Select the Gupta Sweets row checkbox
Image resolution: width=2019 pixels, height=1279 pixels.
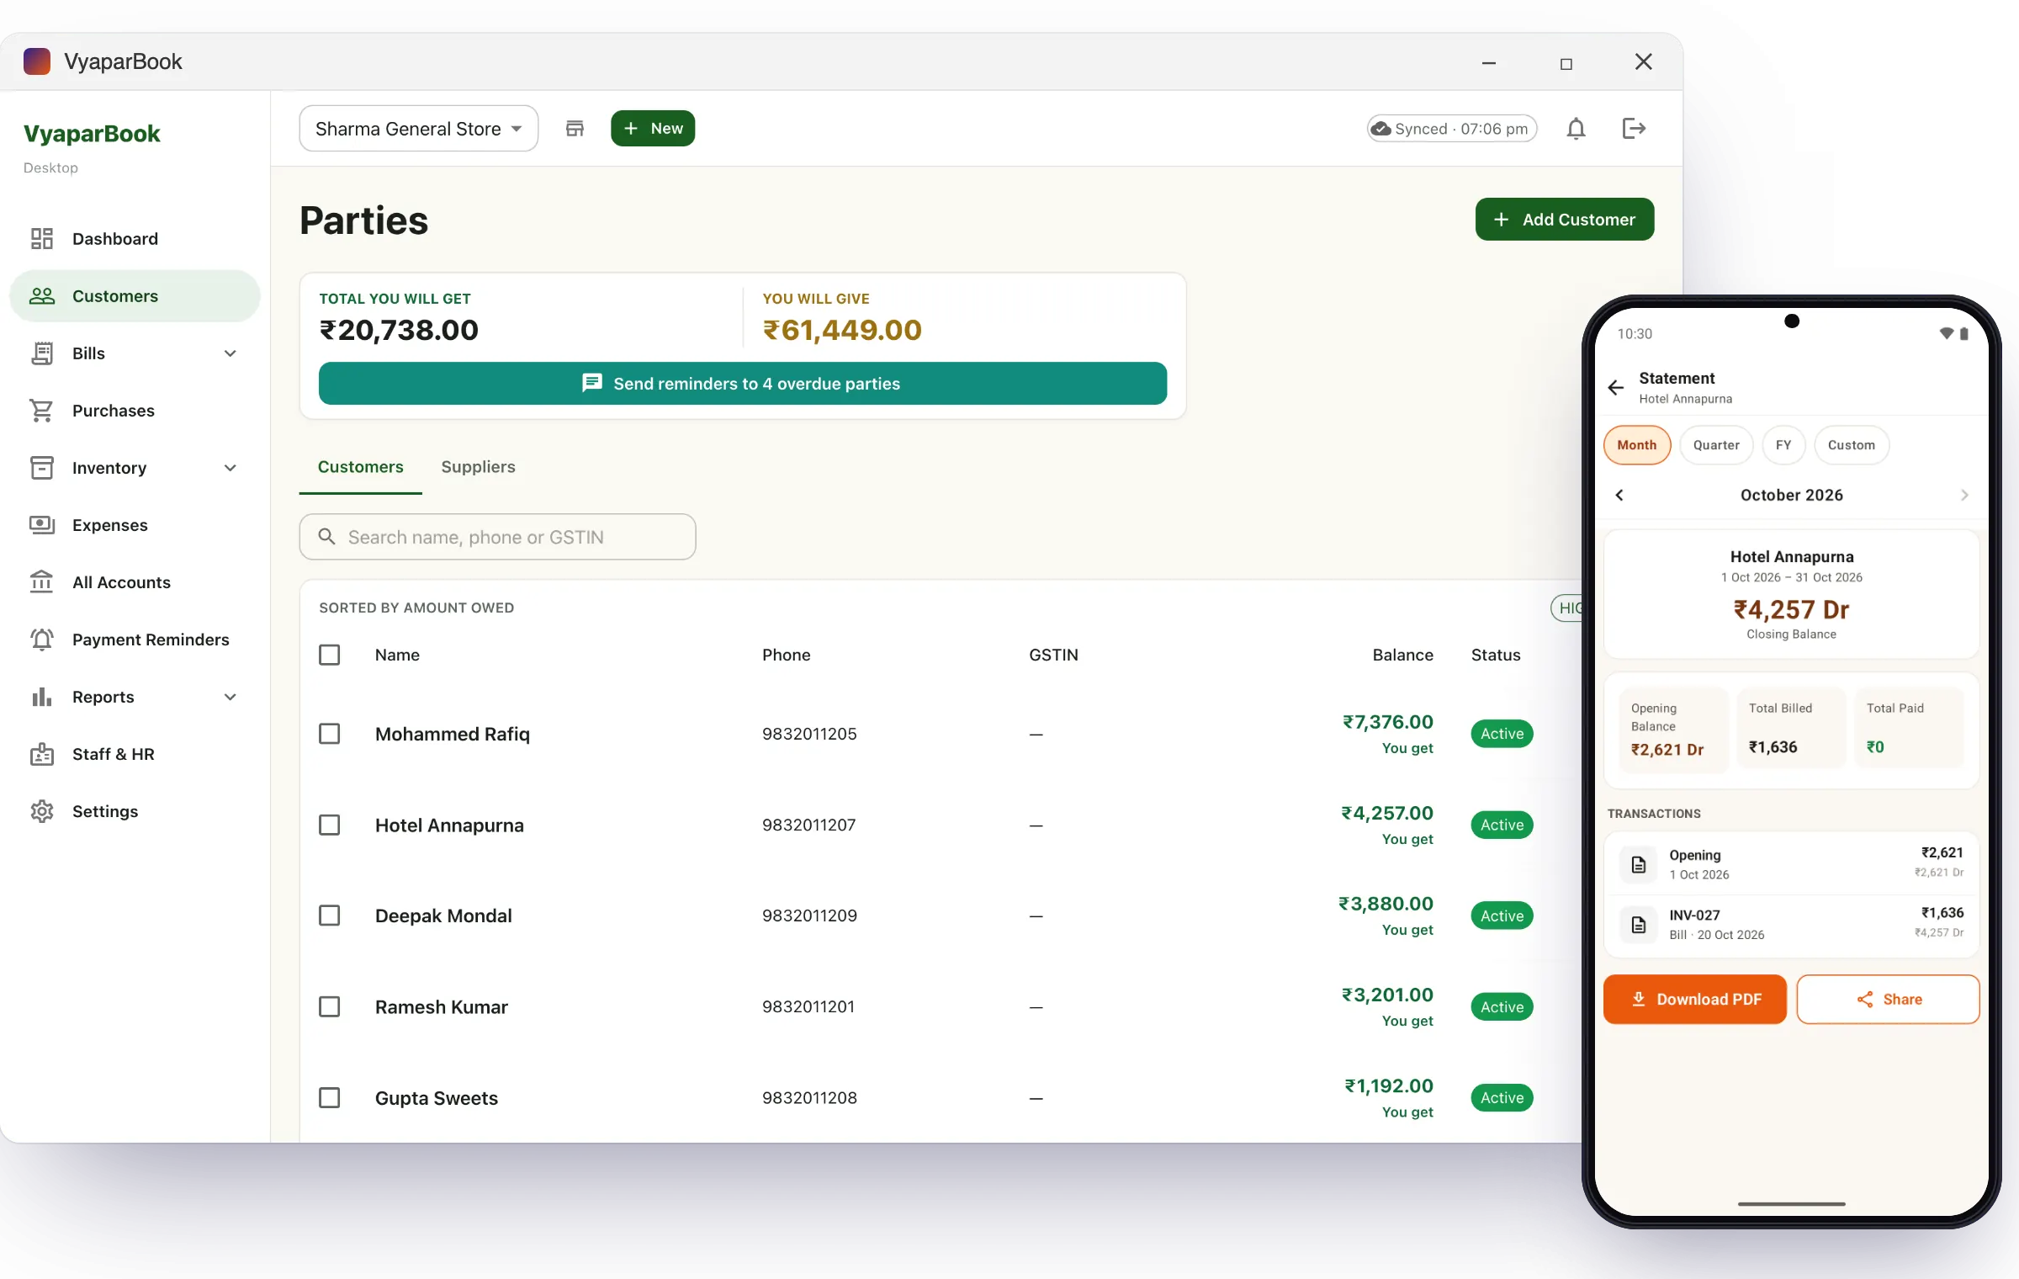pyautogui.click(x=330, y=1097)
